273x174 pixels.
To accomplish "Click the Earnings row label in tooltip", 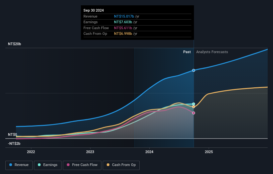I will pos(90,22).
